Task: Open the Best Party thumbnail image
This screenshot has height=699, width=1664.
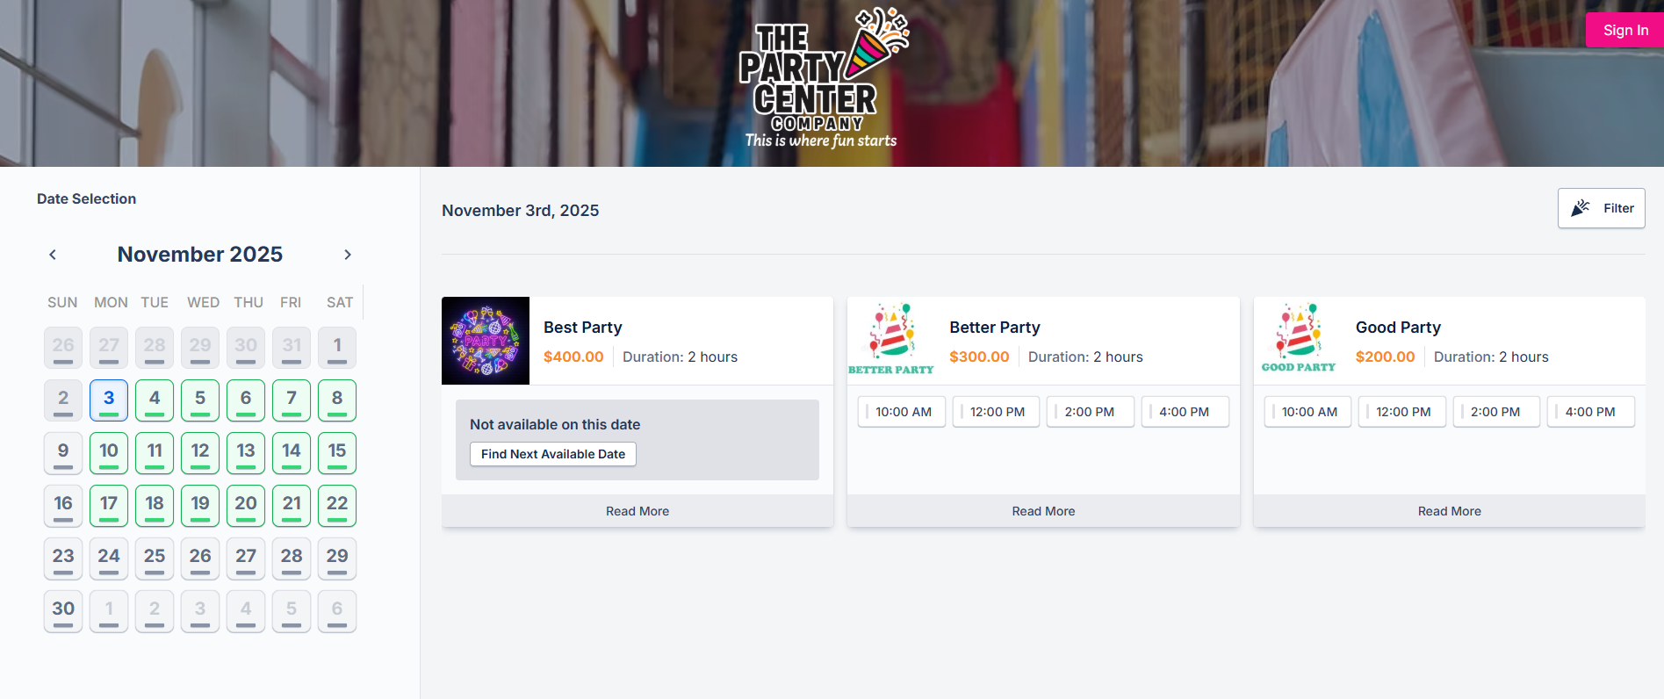Action: [486, 341]
